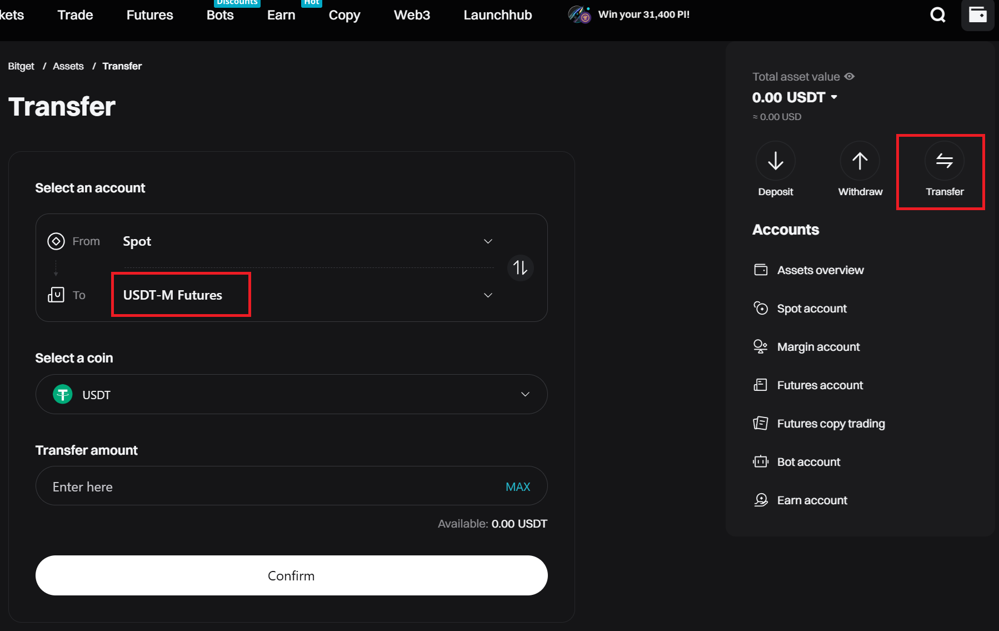Open the Bot account link
The image size is (999, 631).
tap(808, 462)
